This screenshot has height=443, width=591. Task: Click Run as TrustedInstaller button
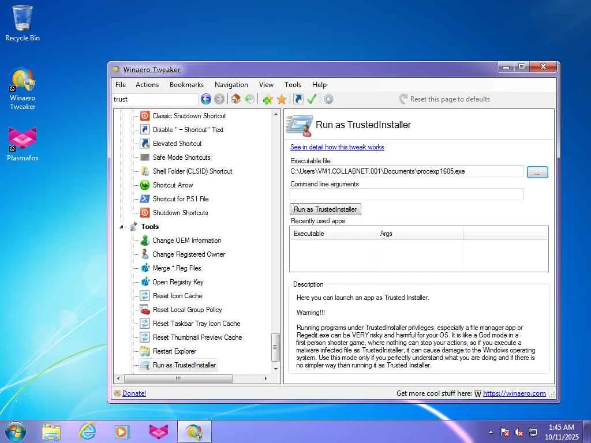tap(326, 209)
